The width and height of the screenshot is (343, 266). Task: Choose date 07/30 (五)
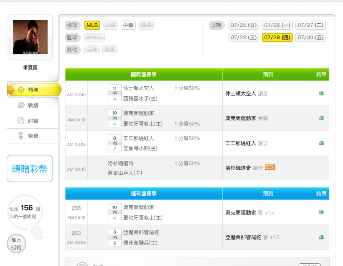[311, 37]
